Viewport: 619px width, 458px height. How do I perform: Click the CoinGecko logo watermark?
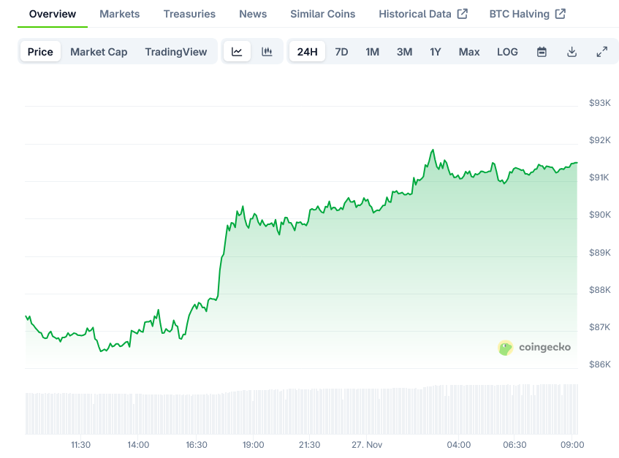(534, 348)
